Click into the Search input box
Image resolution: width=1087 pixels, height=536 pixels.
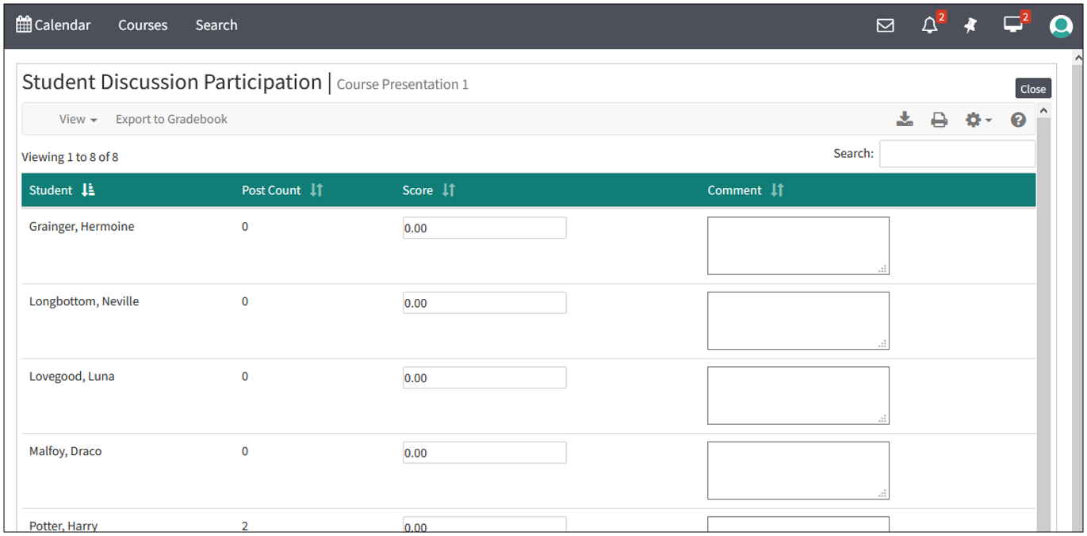(957, 154)
